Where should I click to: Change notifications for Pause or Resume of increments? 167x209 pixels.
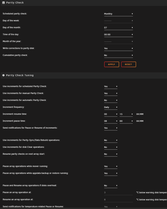111,128
